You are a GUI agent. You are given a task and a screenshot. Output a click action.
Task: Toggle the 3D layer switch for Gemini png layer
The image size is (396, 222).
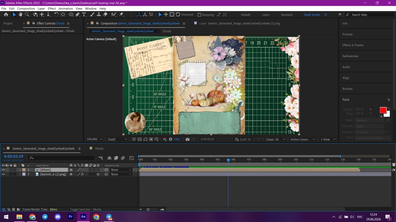click(x=98, y=174)
